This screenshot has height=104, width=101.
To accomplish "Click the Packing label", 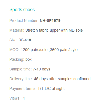I will tap(17, 59).
